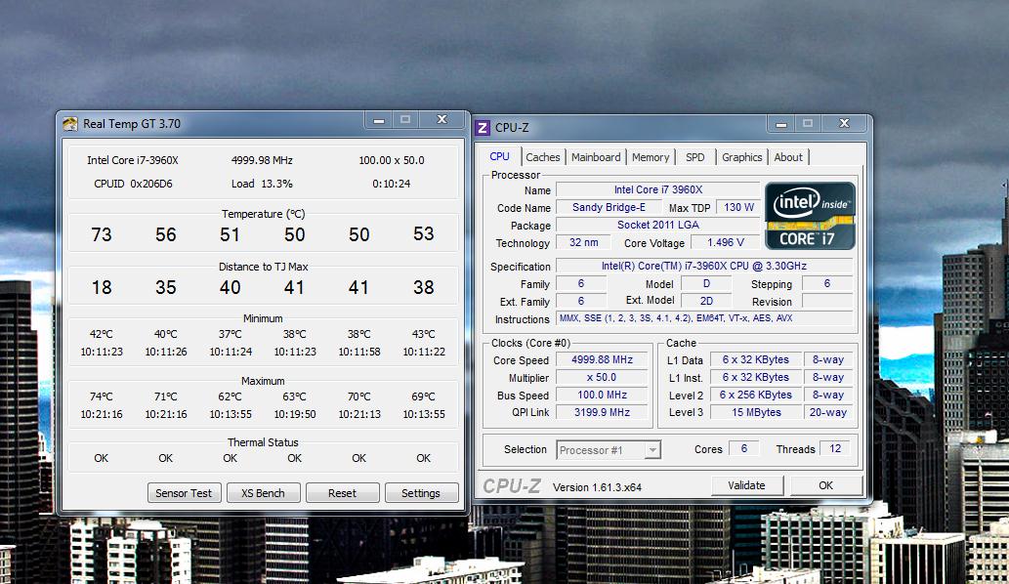Screen dimensions: 1009x584
Task: Click the 4999.98 MHz clock reading in Real Temp
Action: pyautogui.click(x=262, y=160)
